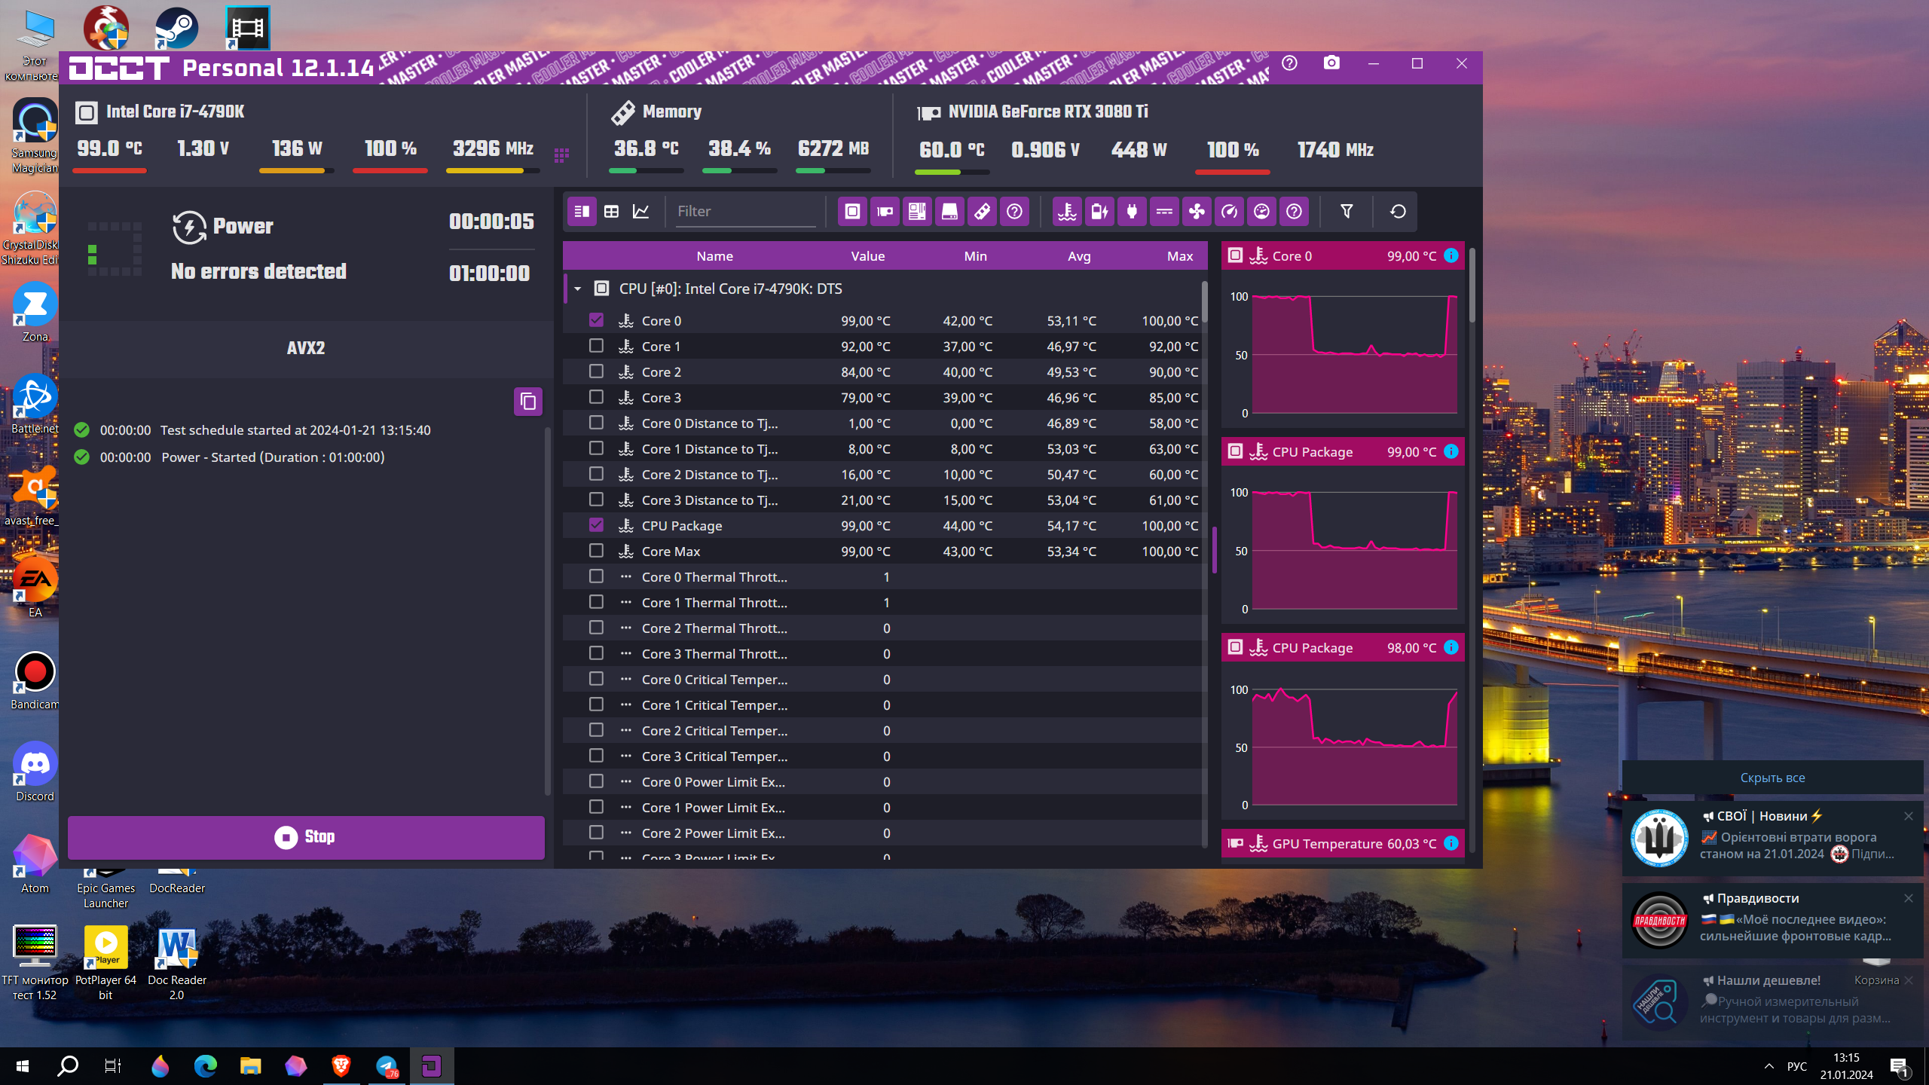
Task: Toggle the fan sensor type filter
Action: click(1197, 212)
